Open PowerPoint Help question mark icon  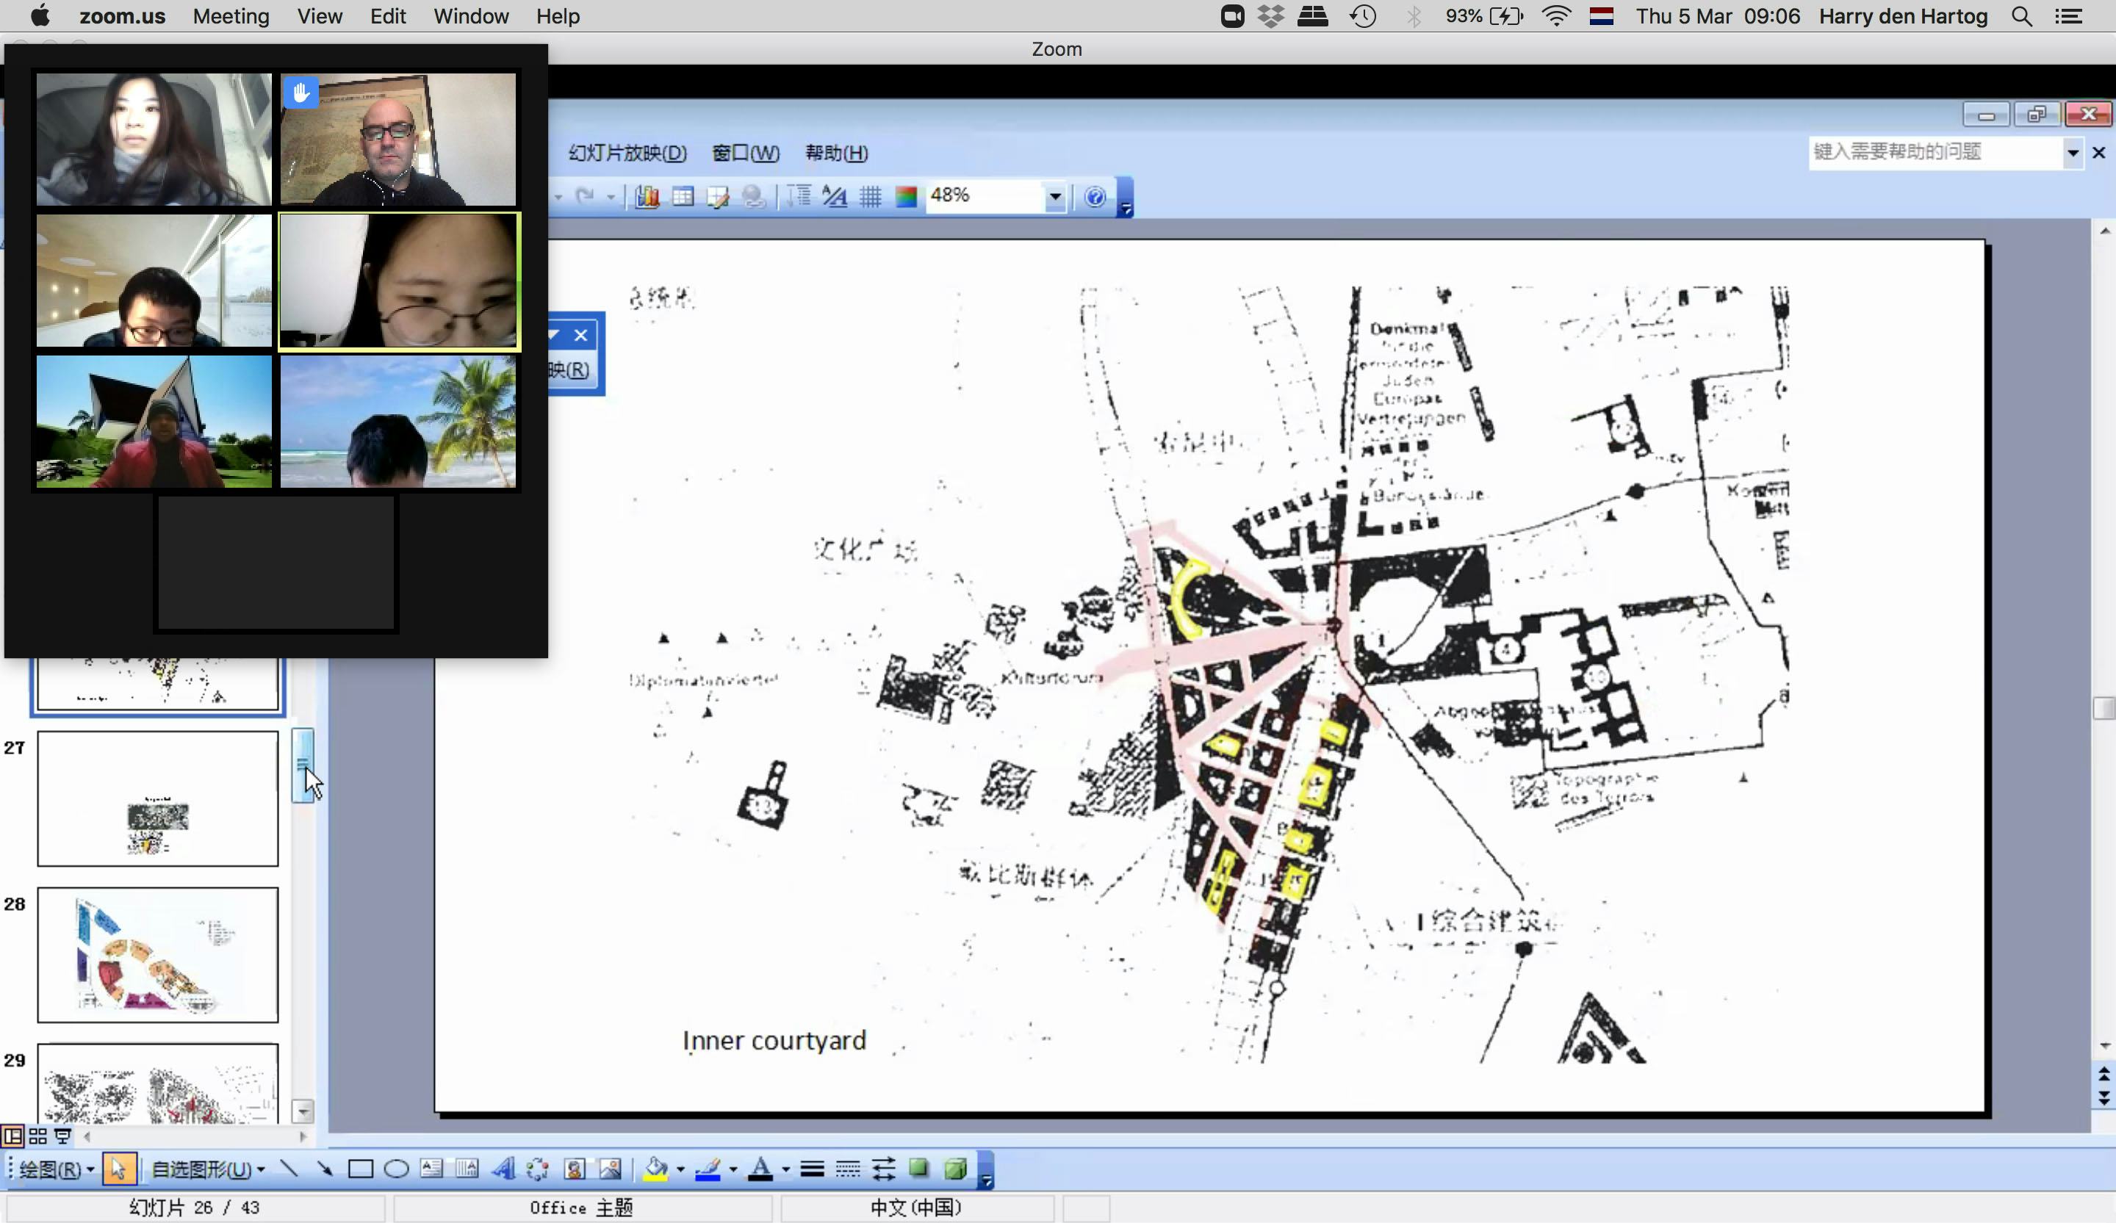(1095, 196)
